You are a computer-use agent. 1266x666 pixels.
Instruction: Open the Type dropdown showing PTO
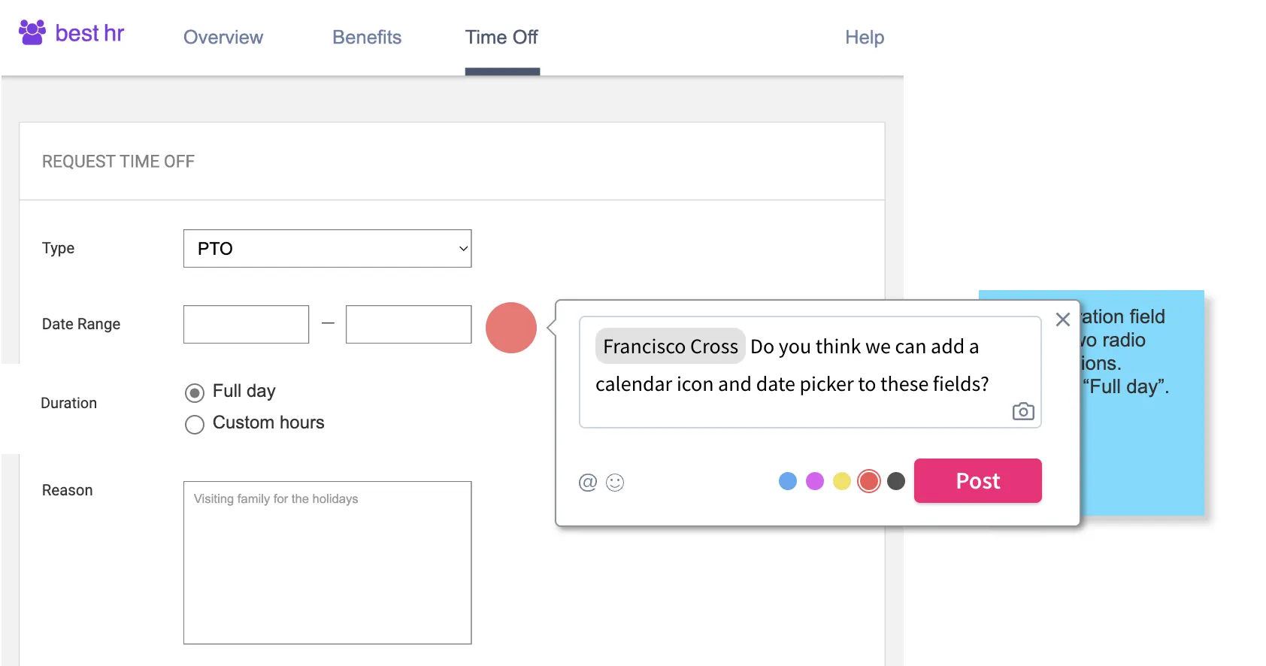(x=327, y=249)
